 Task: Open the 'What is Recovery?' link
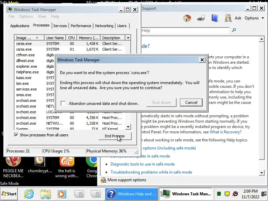click(225, 132)
